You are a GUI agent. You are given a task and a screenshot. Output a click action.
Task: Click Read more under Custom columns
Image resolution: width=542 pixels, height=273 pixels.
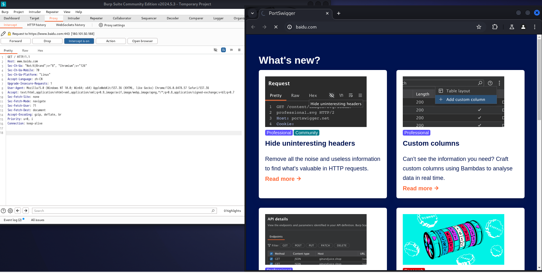tap(421, 188)
